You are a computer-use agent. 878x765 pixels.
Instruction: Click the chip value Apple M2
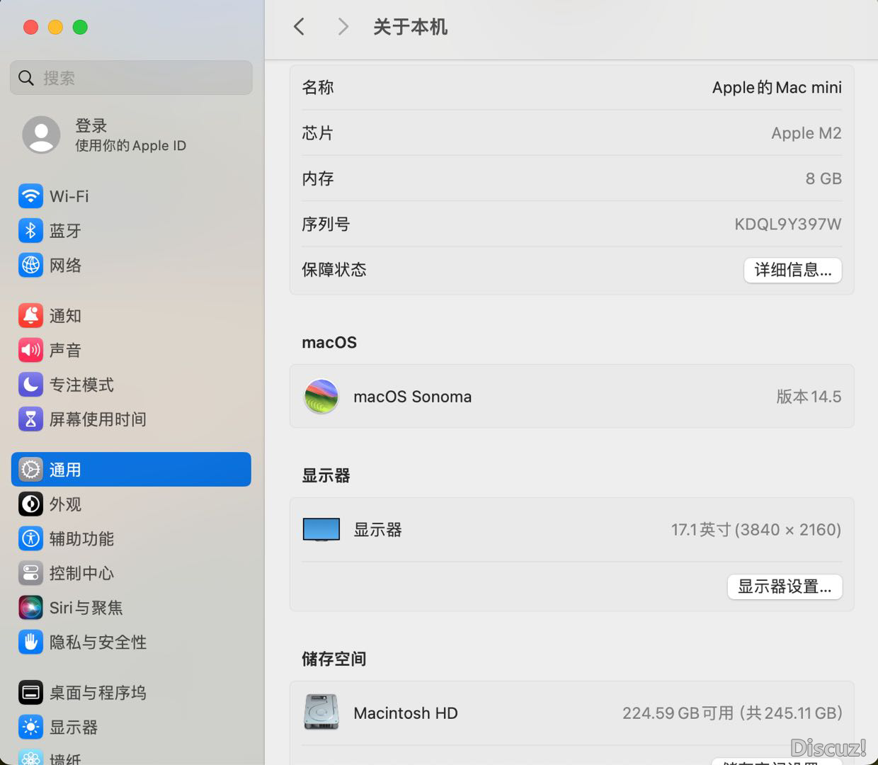click(x=806, y=133)
